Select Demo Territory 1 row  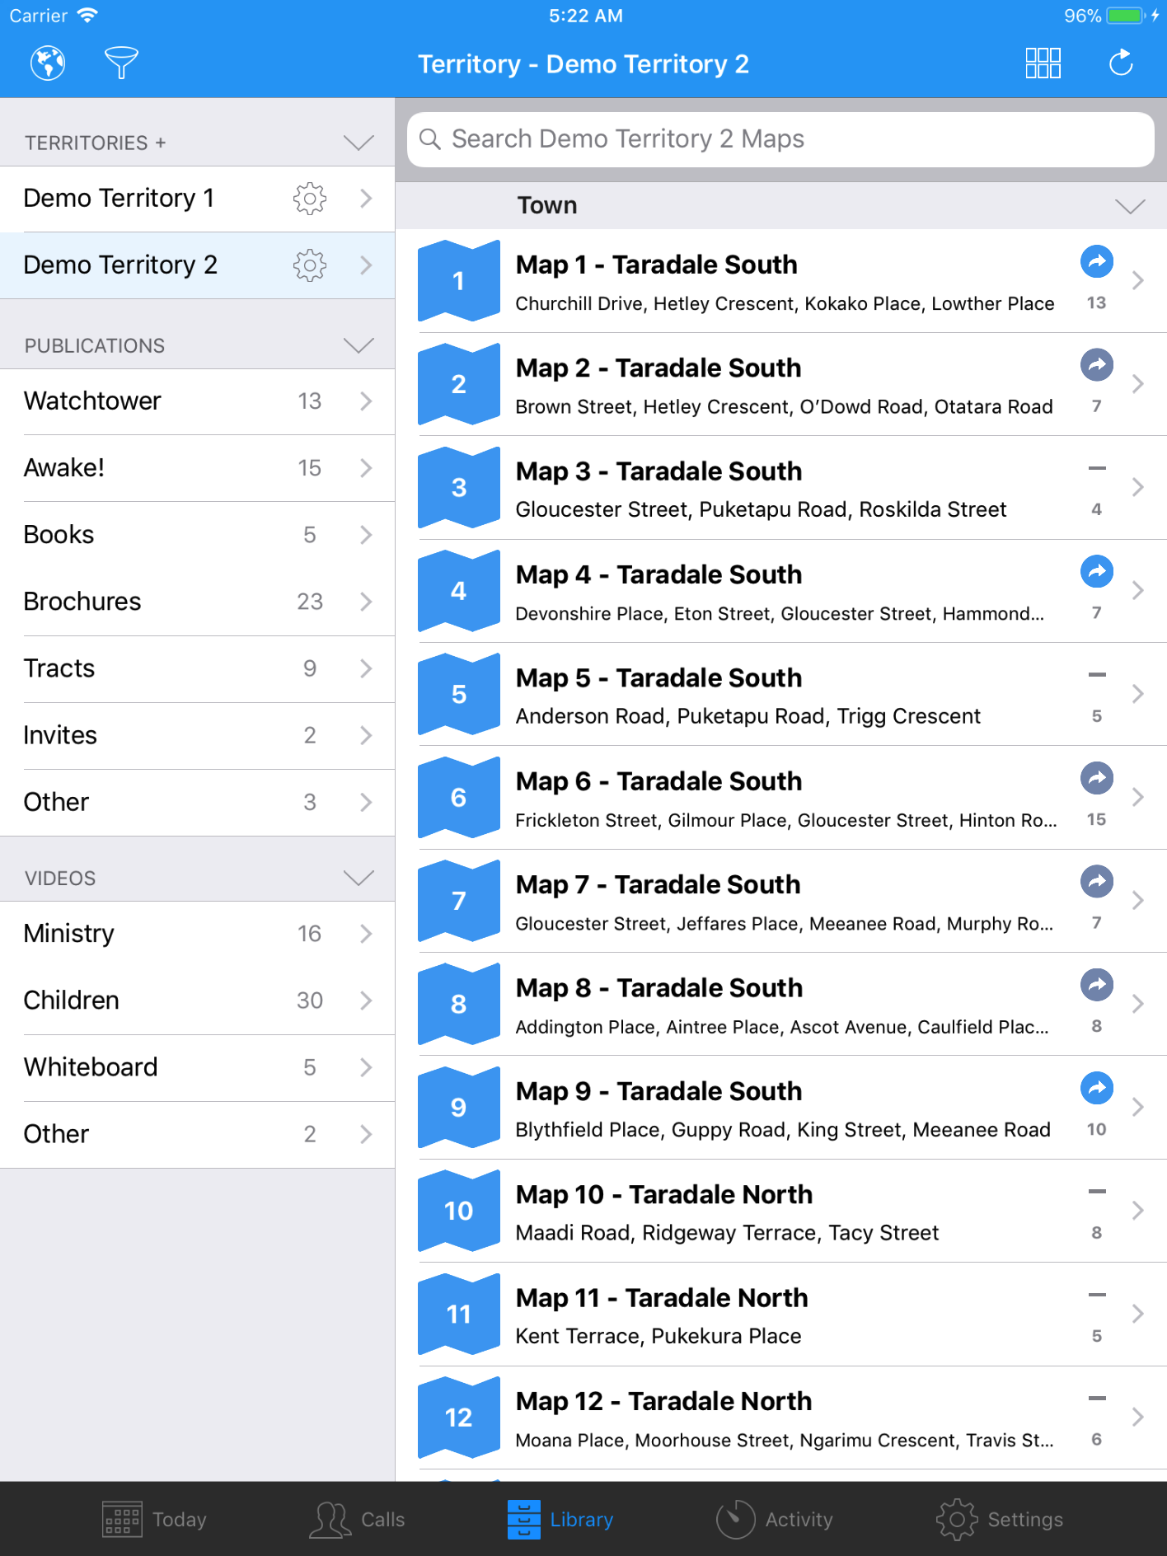point(198,199)
